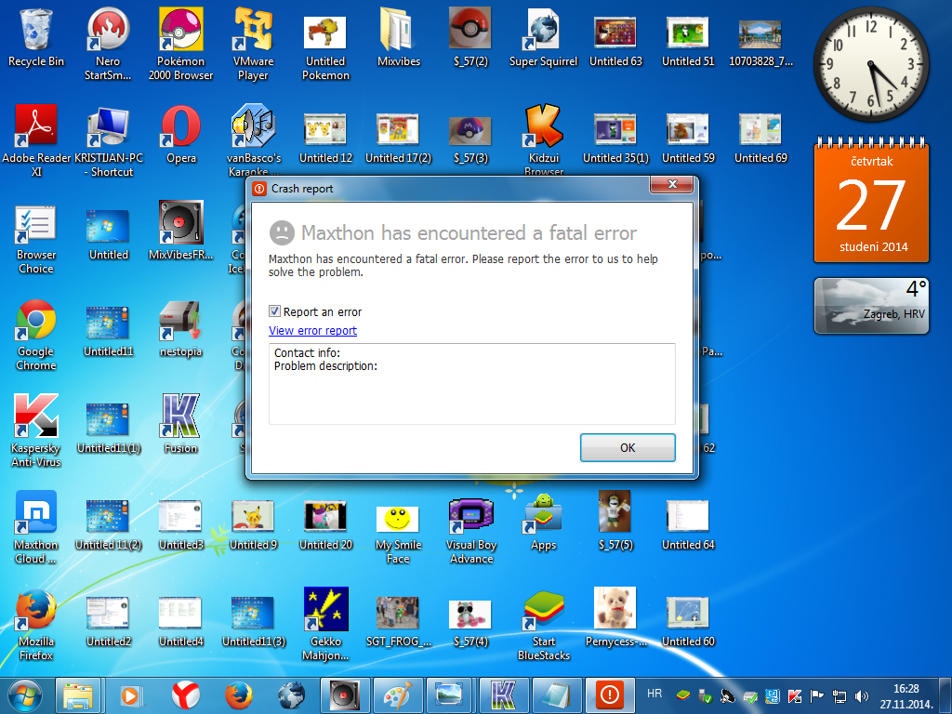Select the Browser Choice desktop icon

pos(36,237)
